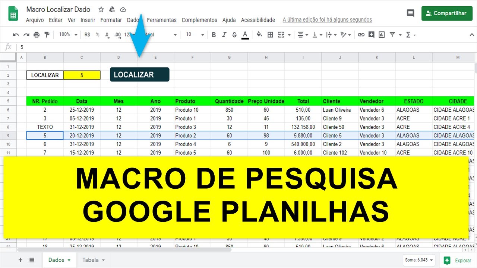Create a filter

click(x=392, y=35)
